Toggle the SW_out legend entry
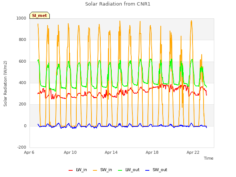Image resolution: width=236 pixels, height=177 pixels. [156, 170]
